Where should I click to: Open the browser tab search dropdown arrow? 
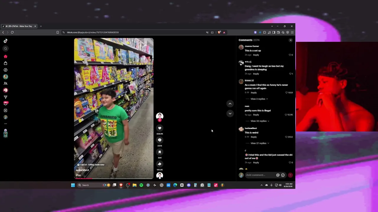click(272, 26)
